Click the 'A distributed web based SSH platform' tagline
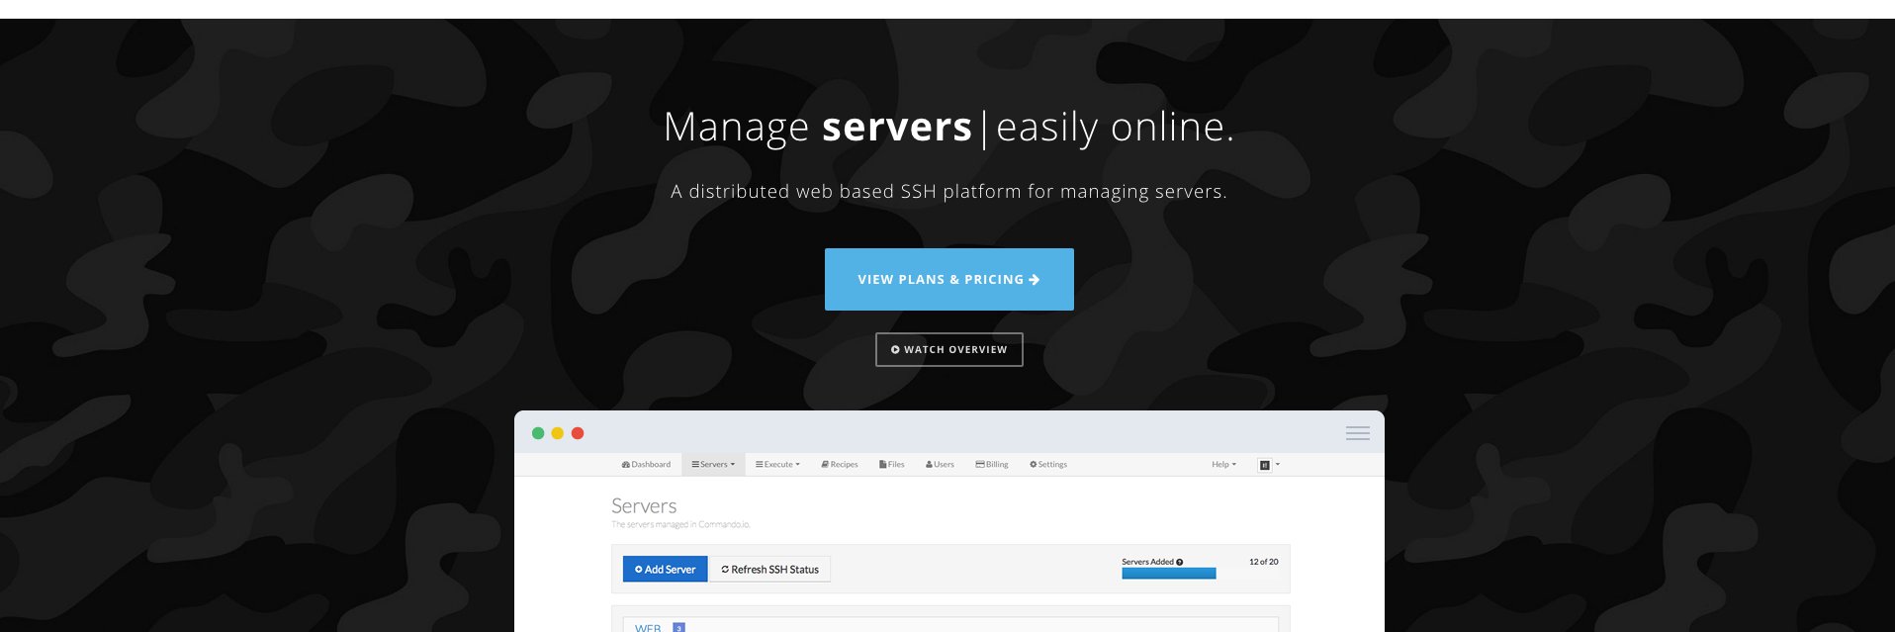Screen dimensions: 1895x632 [x=948, y=192]
